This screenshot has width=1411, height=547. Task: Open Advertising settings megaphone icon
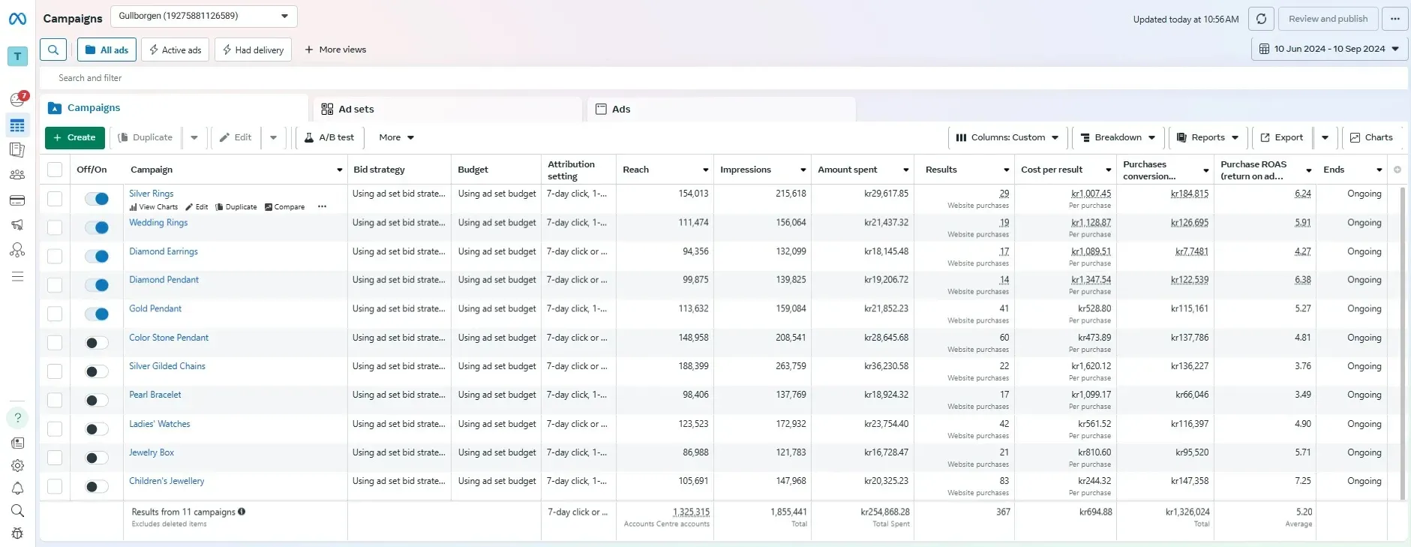click(17, 225)
